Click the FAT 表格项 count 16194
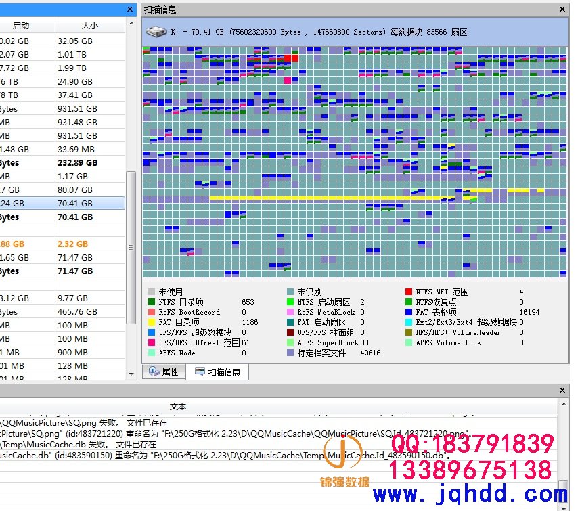 click(x=529, y=312)
